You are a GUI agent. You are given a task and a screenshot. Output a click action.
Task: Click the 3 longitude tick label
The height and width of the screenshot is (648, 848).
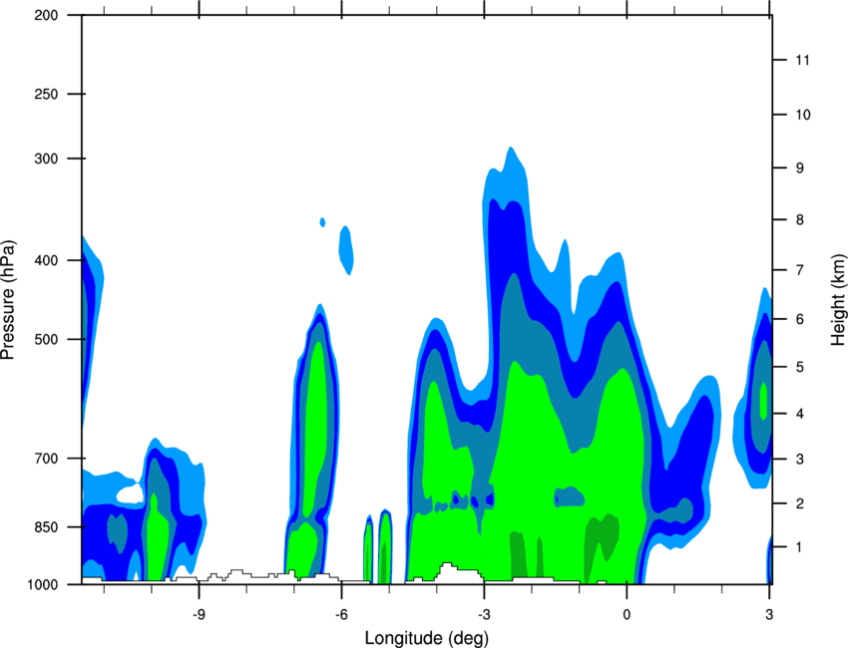(769, 614)
